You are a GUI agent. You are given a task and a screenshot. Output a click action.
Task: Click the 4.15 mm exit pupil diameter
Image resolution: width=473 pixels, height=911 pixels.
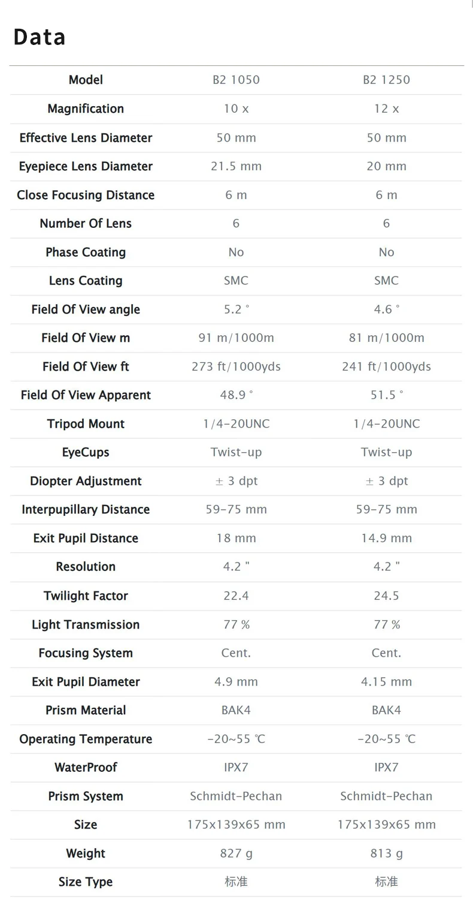[x=386, y=682]
